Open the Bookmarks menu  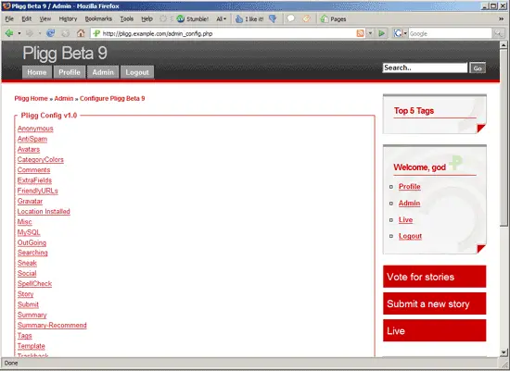98,19
